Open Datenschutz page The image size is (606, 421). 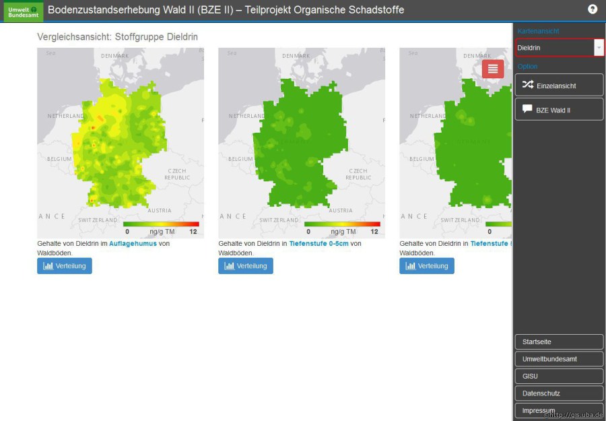click(559, 393)
